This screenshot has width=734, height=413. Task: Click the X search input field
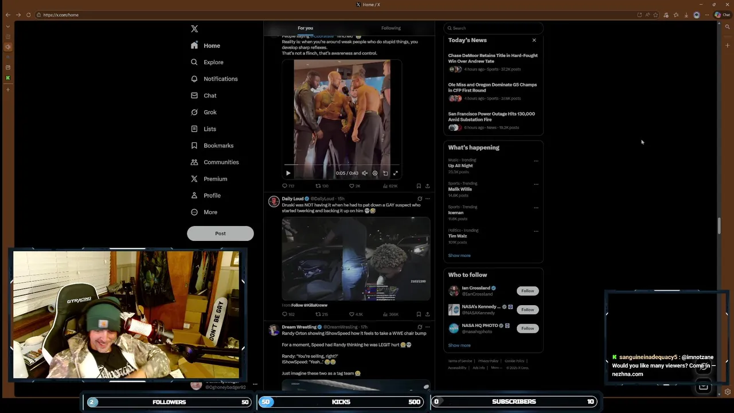(493, 28)
